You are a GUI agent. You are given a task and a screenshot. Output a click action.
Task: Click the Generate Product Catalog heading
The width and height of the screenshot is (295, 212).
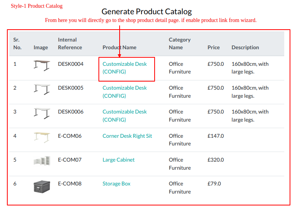(147, 12)
